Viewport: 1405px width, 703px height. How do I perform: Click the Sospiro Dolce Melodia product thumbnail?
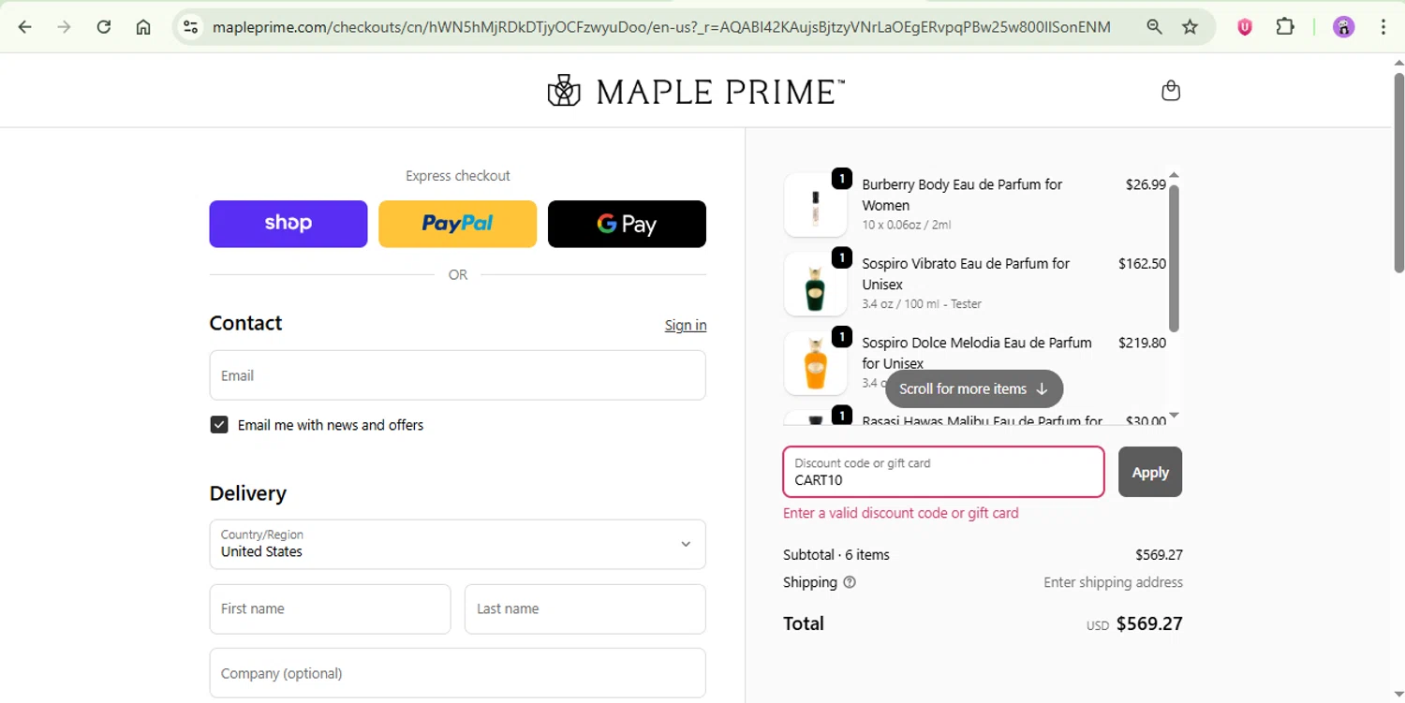coord(816,363)
